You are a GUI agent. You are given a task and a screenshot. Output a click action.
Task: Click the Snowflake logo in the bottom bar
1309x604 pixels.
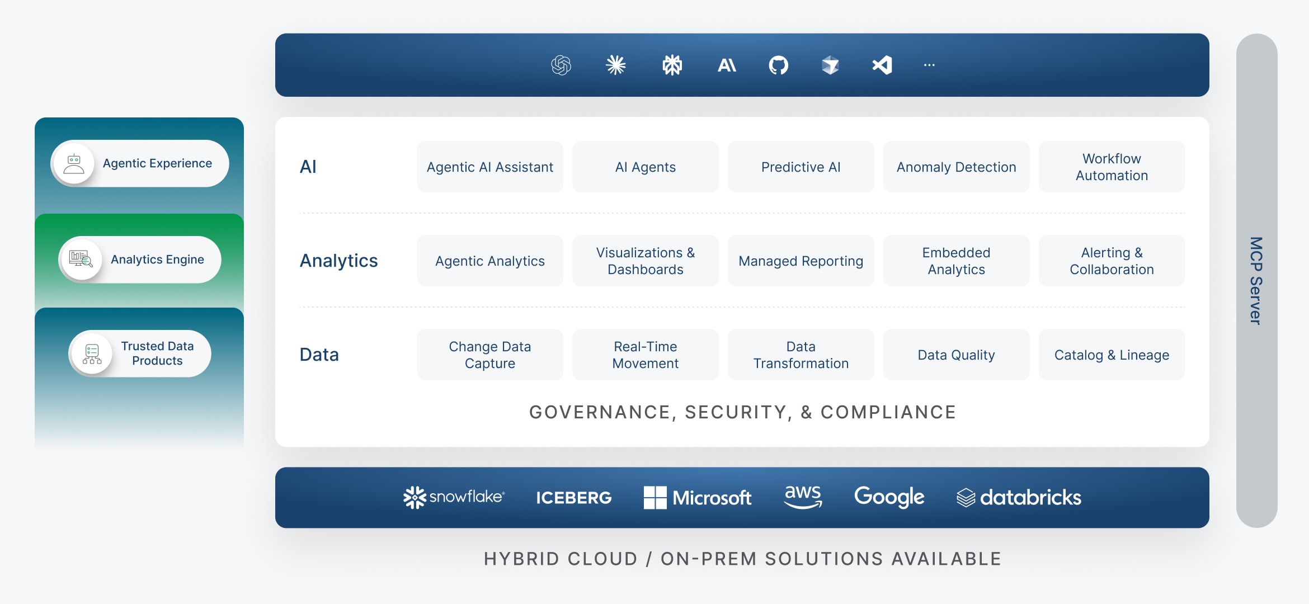[x=454, y=497]
